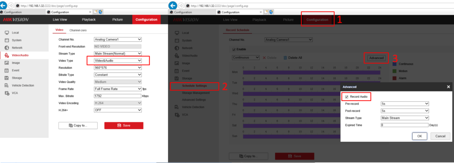The image size is (454, 163).
Task: Click the red highlighted Video/Audio microphone icon
Action: pos(7,55)
